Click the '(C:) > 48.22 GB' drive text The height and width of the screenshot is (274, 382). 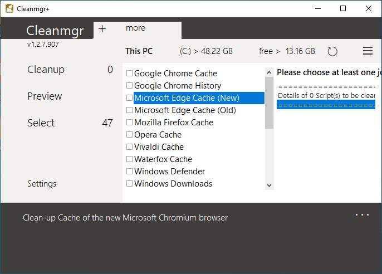pos(207,51)
